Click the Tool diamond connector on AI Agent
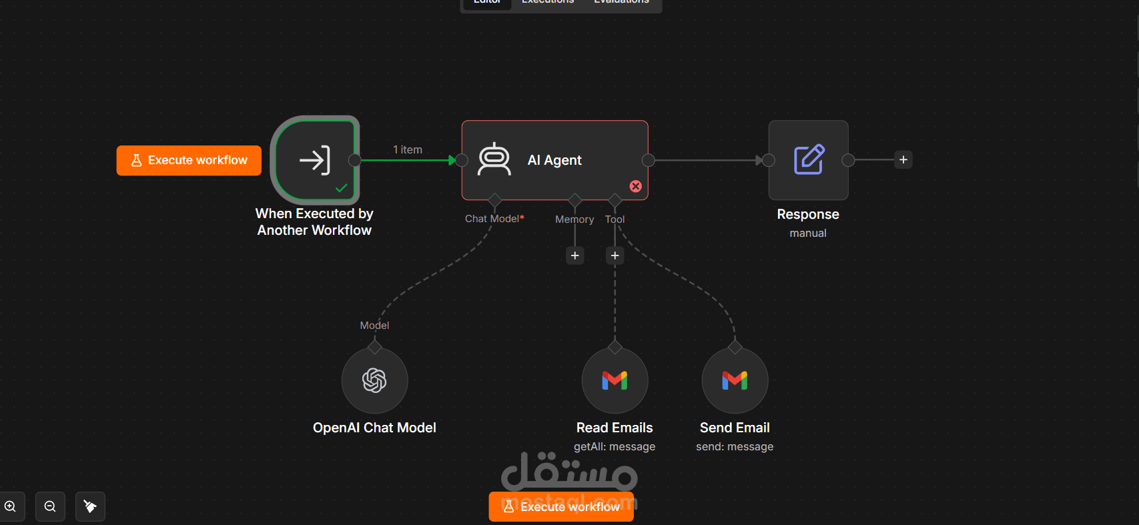1139x525 pixels. (615, 200)
